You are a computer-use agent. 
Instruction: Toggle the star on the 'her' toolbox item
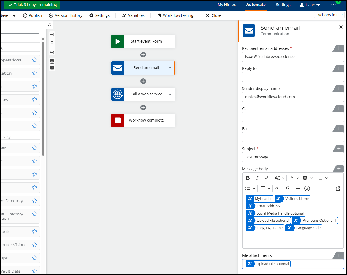click(x=35, y=148)
